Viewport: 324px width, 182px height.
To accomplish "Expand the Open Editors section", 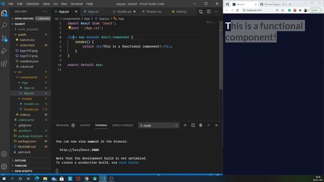I will 30,19.
